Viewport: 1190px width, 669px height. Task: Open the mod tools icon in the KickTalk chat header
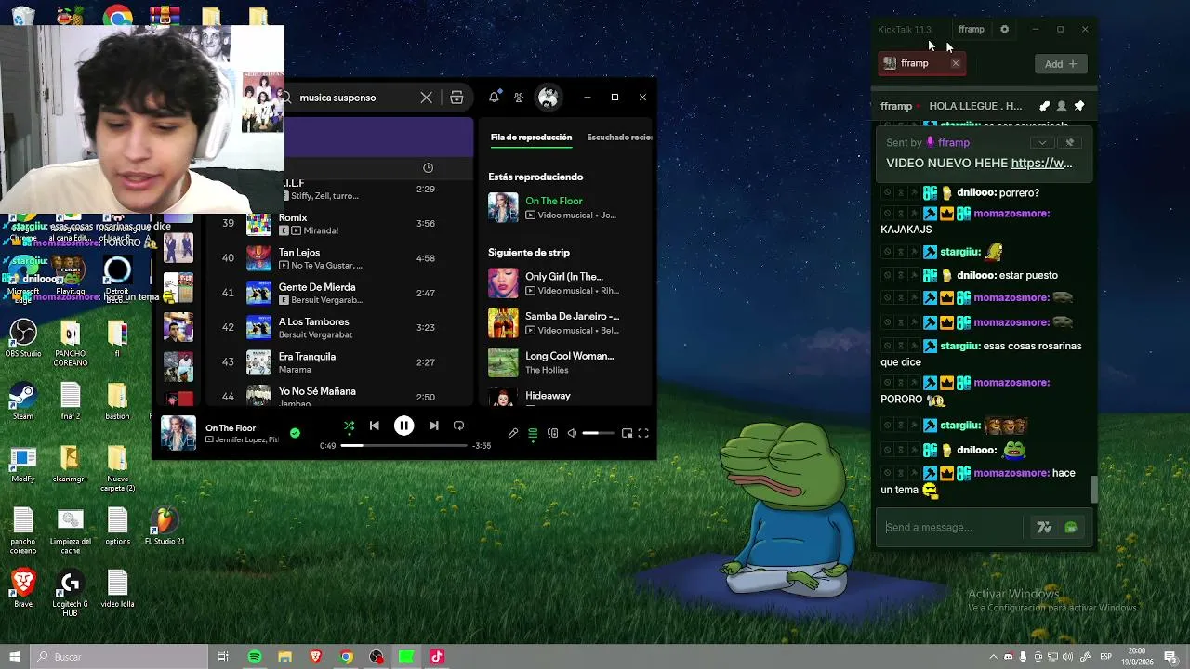(x=1044, y=106)
